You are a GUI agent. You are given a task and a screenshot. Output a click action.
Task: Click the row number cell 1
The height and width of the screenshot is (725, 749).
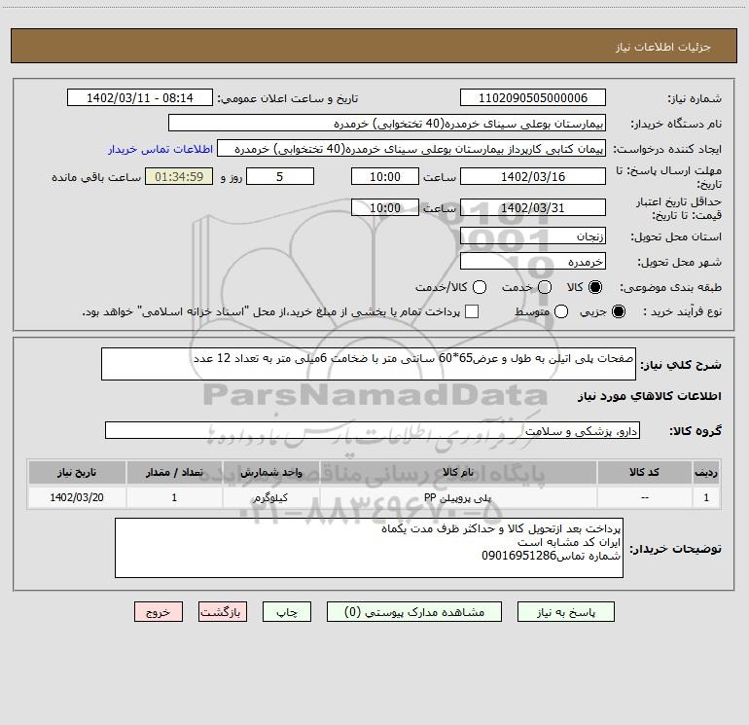click(x=706, y=497)
